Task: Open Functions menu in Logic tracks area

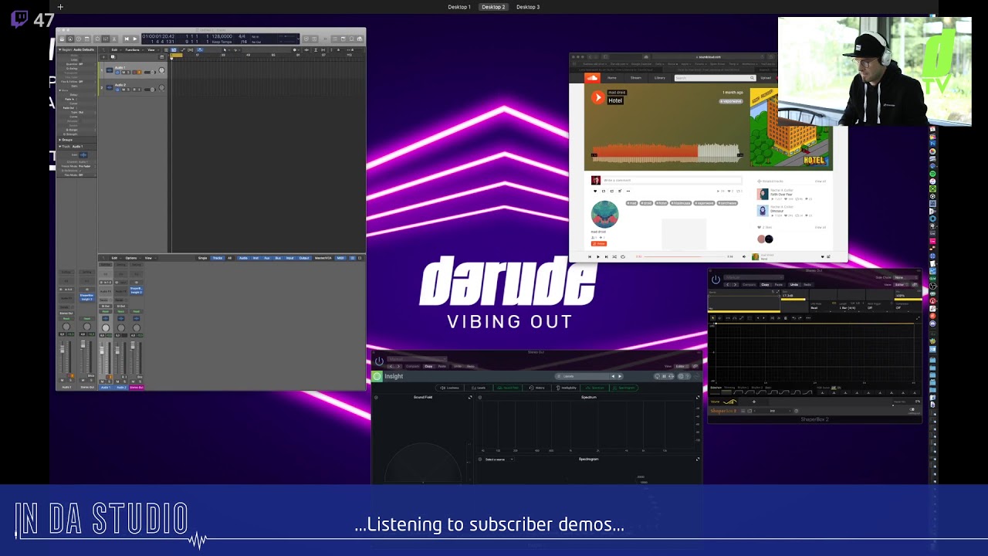Action: (132, 50)
